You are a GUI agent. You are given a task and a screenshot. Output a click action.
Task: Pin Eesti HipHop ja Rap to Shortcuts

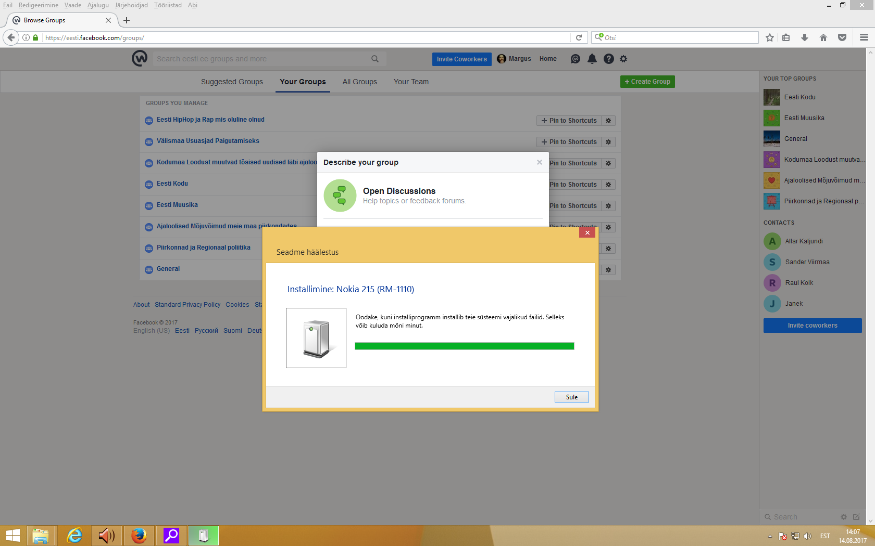569,121
